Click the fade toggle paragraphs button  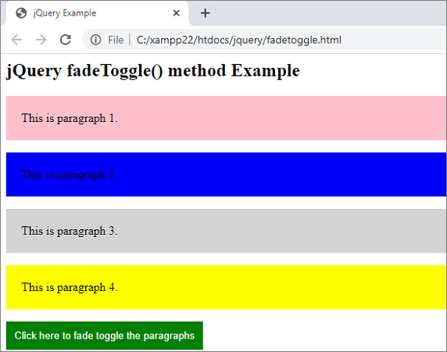click(105, 336)
